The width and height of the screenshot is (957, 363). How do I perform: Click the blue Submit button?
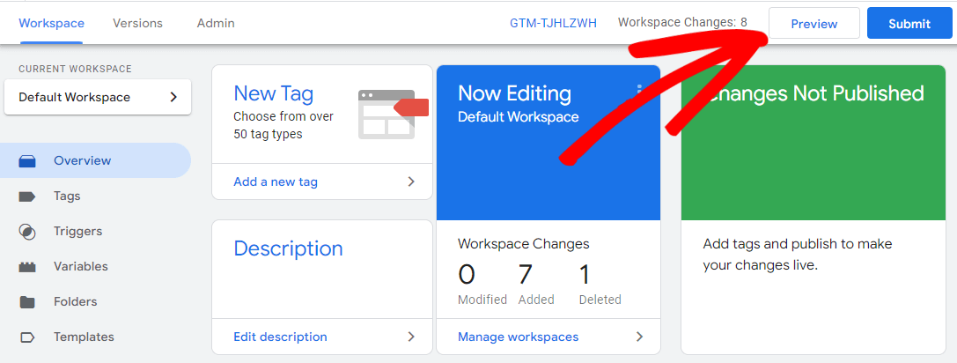pos(909,24)
